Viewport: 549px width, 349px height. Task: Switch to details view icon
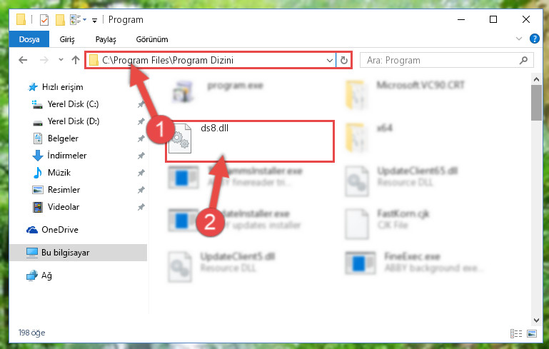(516, 333)
